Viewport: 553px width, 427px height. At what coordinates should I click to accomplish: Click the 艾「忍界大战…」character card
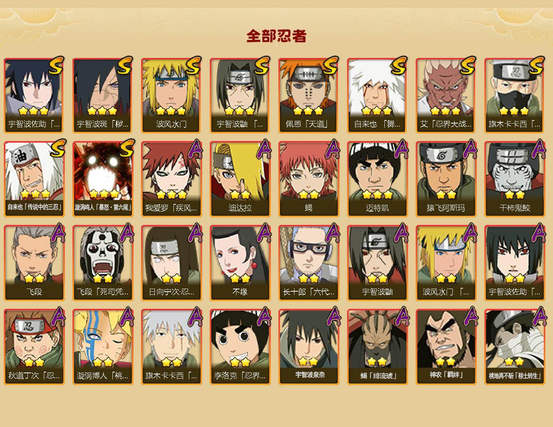coord(446,95)
